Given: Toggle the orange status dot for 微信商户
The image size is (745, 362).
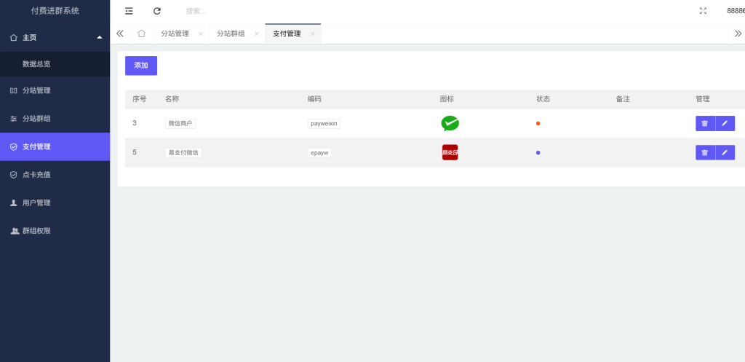Looking at the screenshot, I should click(538, 124).
